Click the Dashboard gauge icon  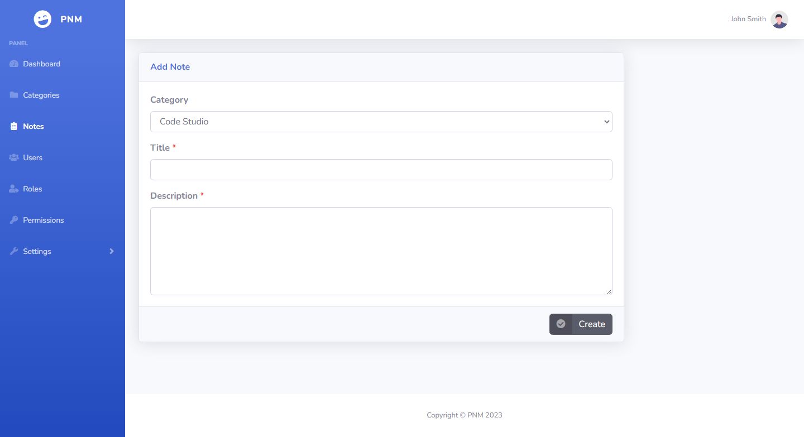pos(14,64)
